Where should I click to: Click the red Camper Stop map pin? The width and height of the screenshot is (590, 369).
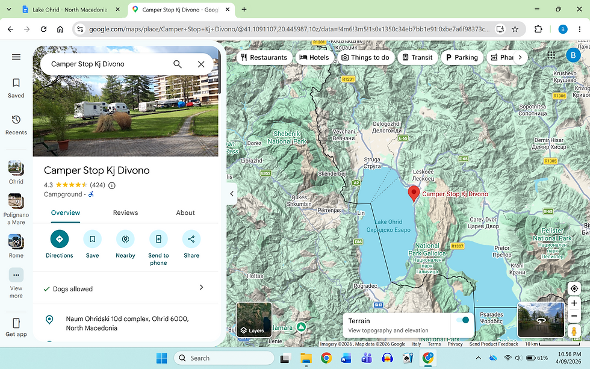tap(414, 194)
